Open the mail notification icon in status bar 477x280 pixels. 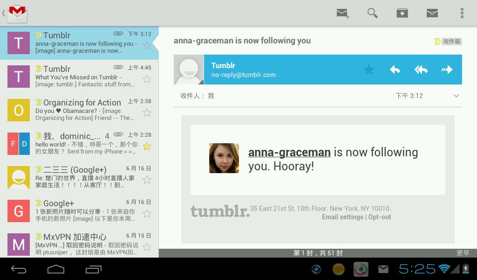(x=383, y=269)
